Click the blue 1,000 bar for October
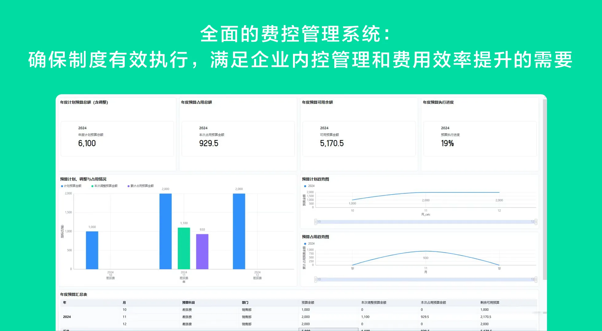The image size is (602, 331). click(x=92, y=250)
